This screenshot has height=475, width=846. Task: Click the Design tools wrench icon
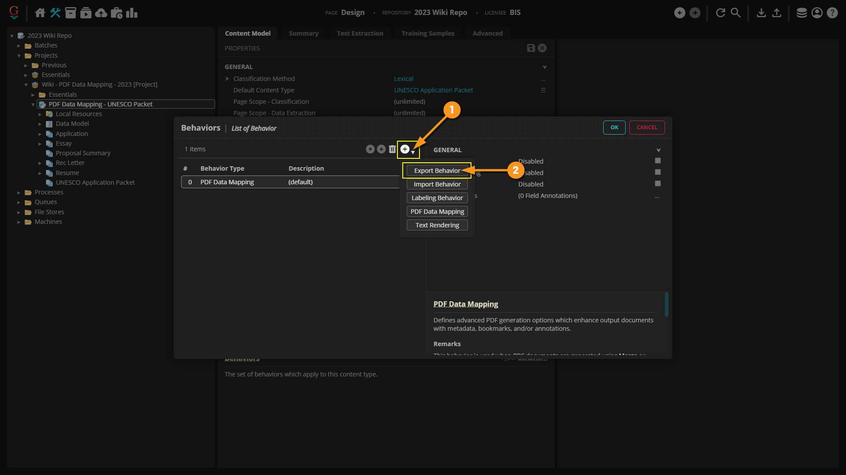[56, 13]
